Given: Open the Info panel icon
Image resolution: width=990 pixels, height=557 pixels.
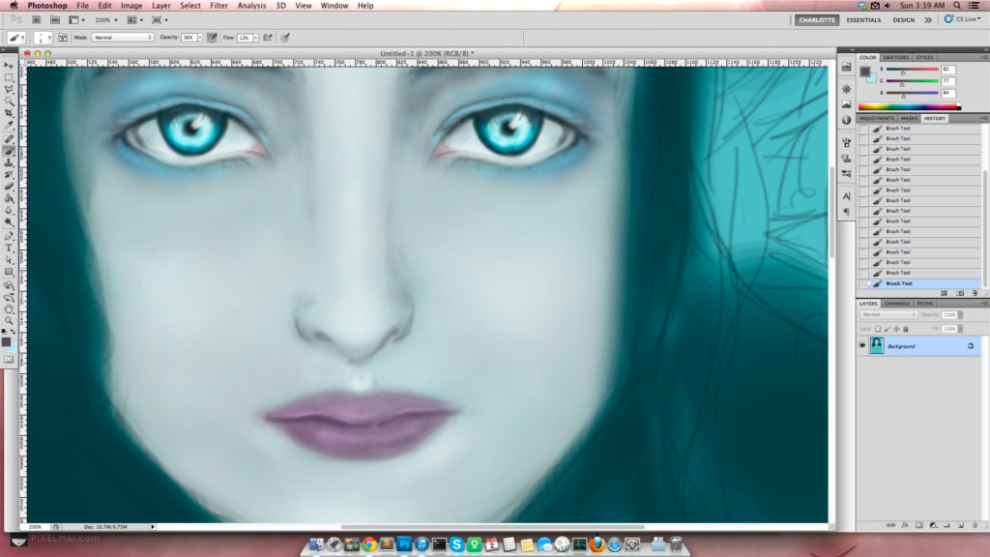Looking at the screenshot, I should (x=847, y=120).
